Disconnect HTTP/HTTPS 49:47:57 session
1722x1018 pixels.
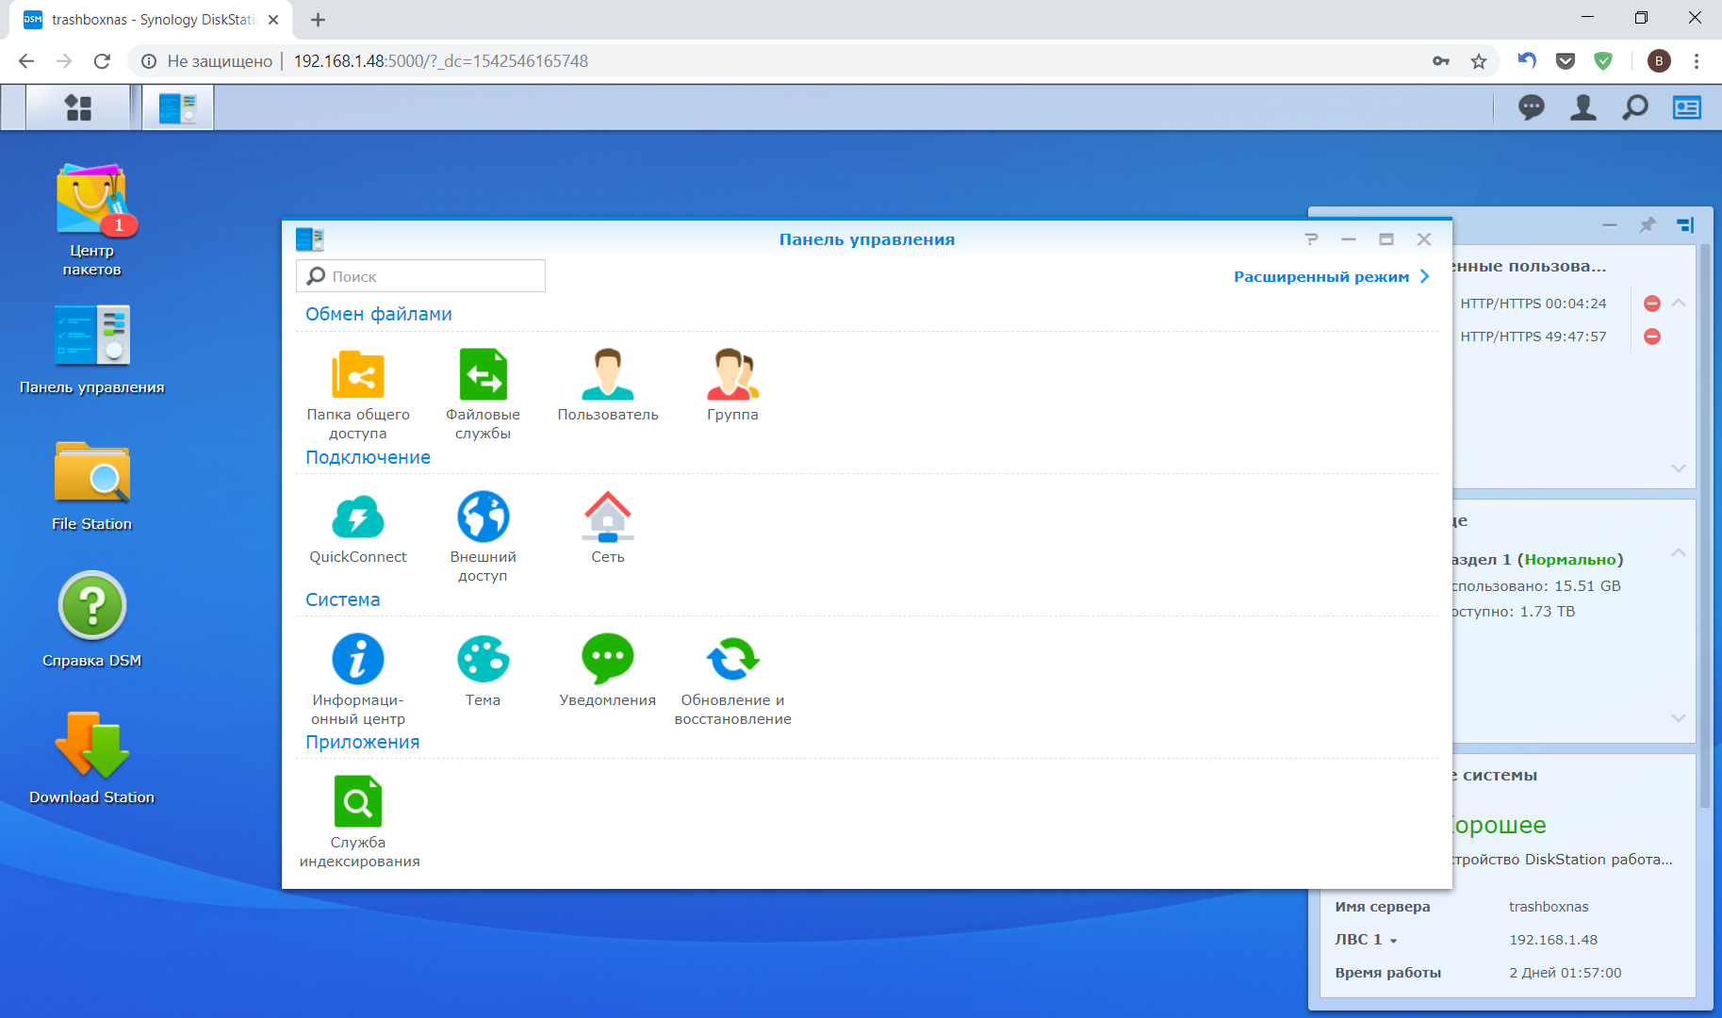coord(1652,337)
